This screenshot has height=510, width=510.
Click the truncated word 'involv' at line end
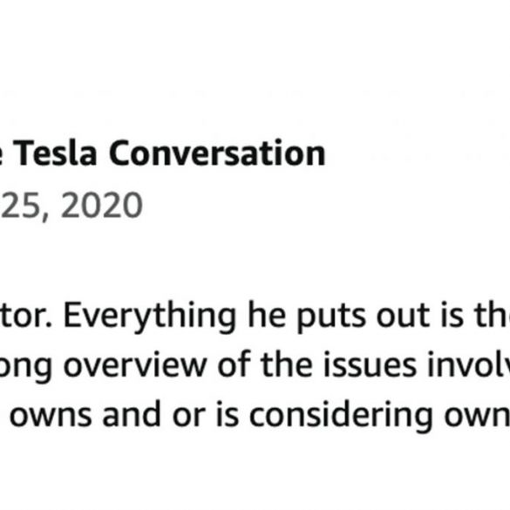tap(468, 364)
